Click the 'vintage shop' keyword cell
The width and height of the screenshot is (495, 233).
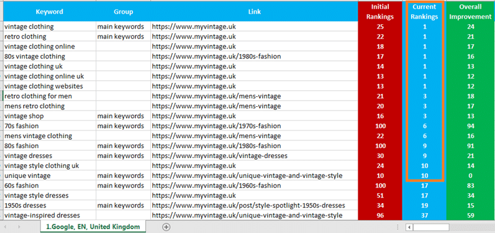[50, 116]
